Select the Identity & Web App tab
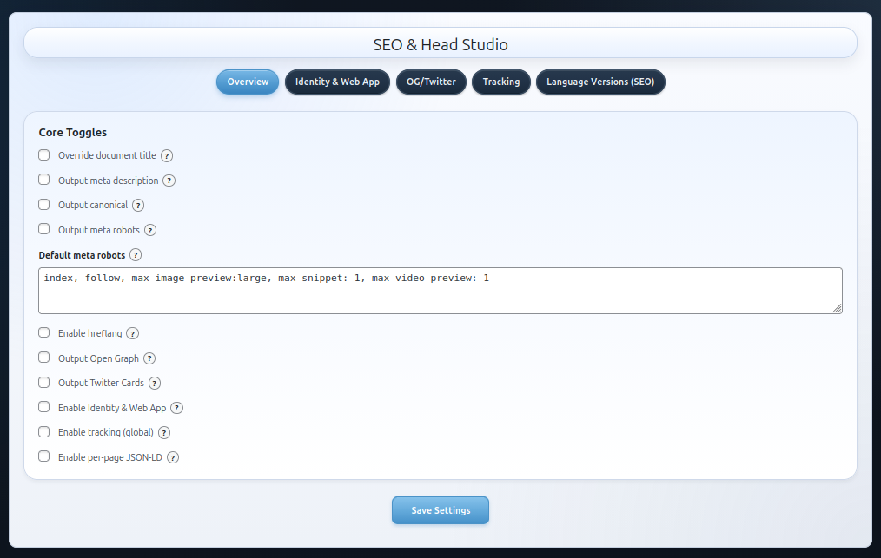The image size is (881, 558). (x=337, y=82)
